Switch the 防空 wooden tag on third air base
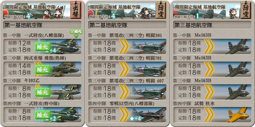Image resolution: width=255 pixels, height=127 pixels. pos(246,10)
